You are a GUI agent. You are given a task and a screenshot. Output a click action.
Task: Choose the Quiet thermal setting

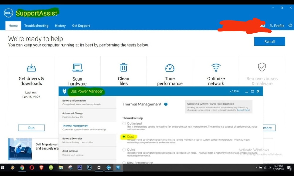click(x=124, y=150)
